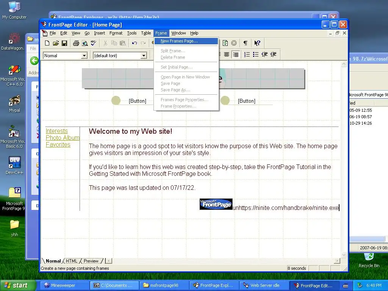Click the Refresh page icon
388x291 pixels.
225,43
